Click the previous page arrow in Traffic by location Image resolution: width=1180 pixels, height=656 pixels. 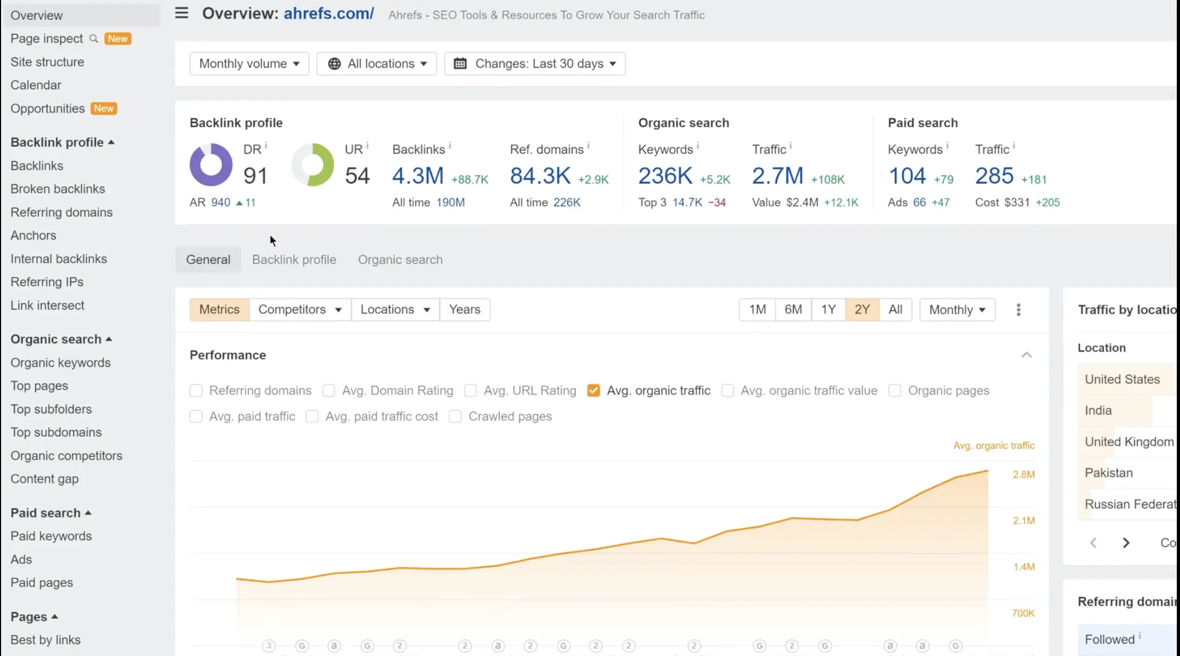1093,543
